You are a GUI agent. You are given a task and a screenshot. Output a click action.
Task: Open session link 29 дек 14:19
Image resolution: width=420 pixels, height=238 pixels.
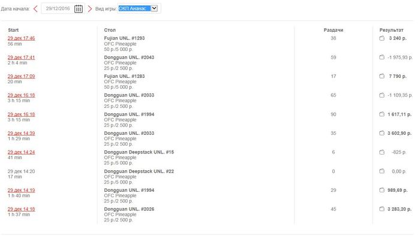pyautogui.click(x=21, y=190)
